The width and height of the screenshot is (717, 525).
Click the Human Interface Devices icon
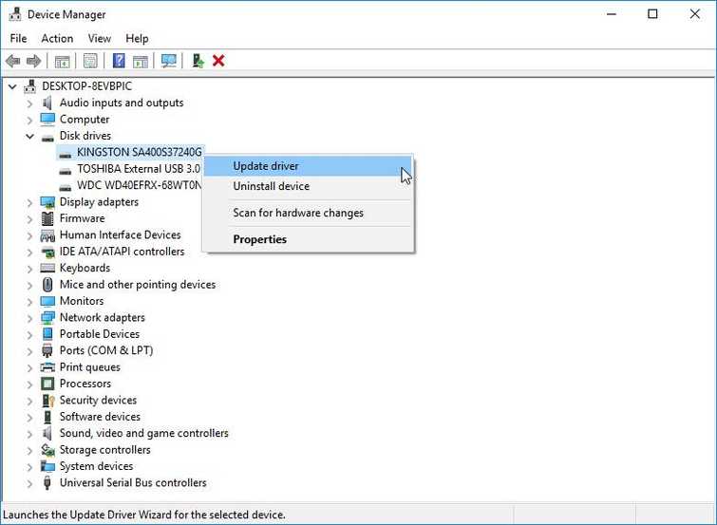[47, 235]
